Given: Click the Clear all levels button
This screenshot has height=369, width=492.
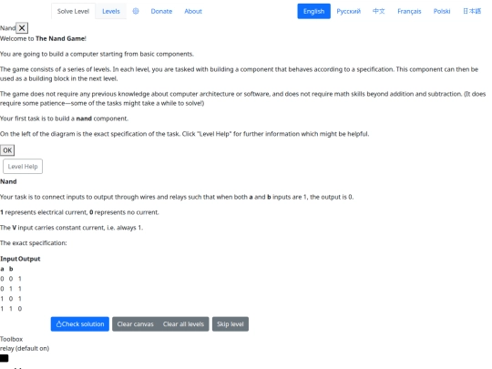Looking at the screenshot, I should tap(183, 323).
